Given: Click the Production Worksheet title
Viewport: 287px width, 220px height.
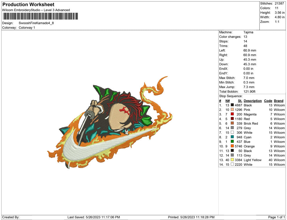Looking at the screenshot, I should click(28, 5).
